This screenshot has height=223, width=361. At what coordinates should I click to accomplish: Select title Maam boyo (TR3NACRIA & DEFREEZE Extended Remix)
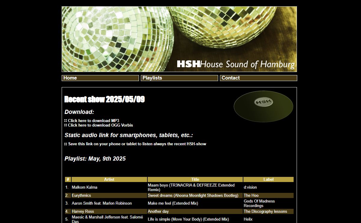pos(191,187)
